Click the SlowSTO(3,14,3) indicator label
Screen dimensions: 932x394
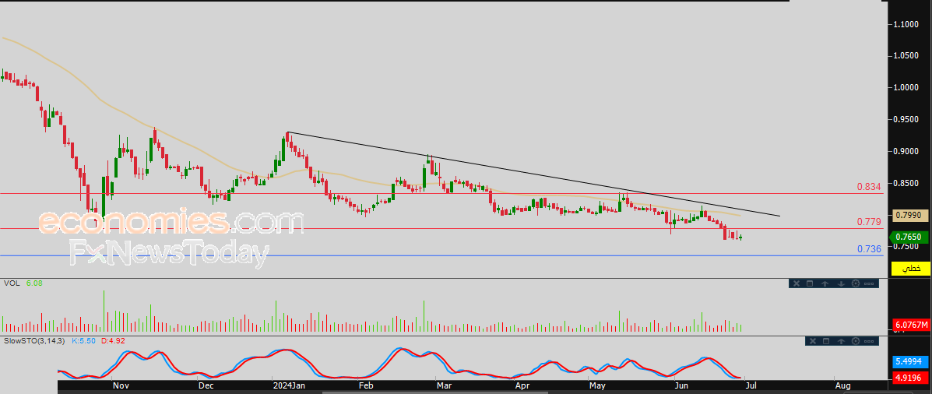pos(35,340)
